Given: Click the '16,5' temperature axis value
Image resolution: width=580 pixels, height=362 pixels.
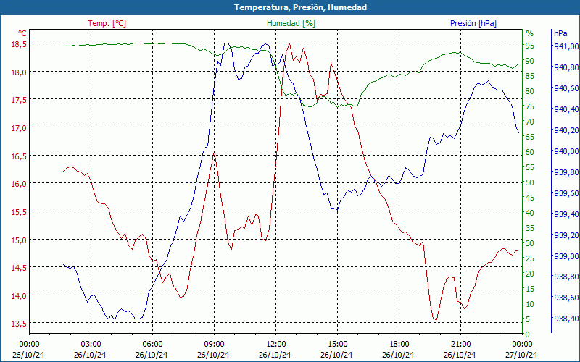Looking at the screenshot, I should point(19,156).
